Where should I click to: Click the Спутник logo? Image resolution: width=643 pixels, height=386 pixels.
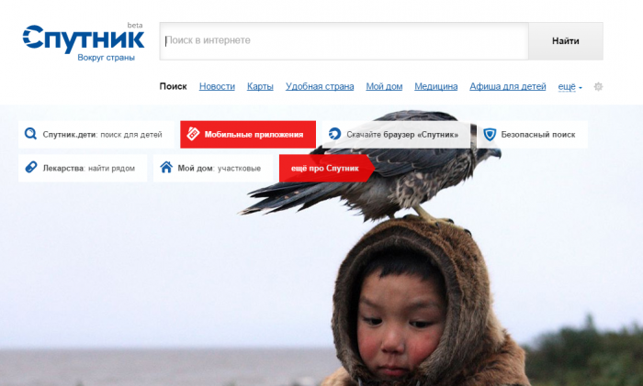84,39
